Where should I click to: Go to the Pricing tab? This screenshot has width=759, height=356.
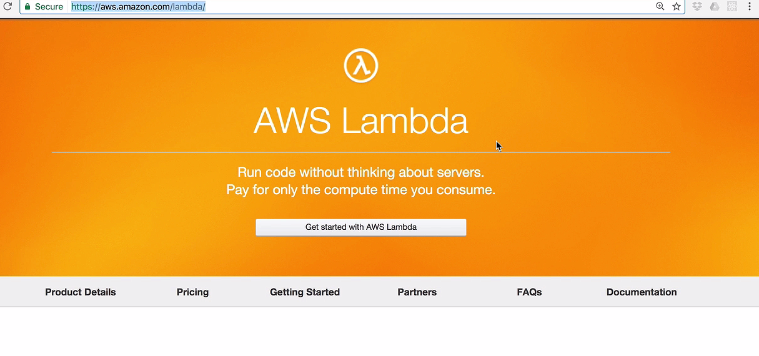[x=192, y=292]
